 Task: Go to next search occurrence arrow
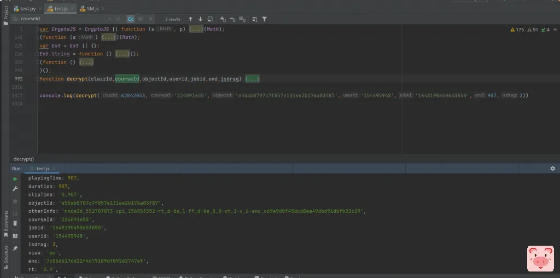coord(200,19)
